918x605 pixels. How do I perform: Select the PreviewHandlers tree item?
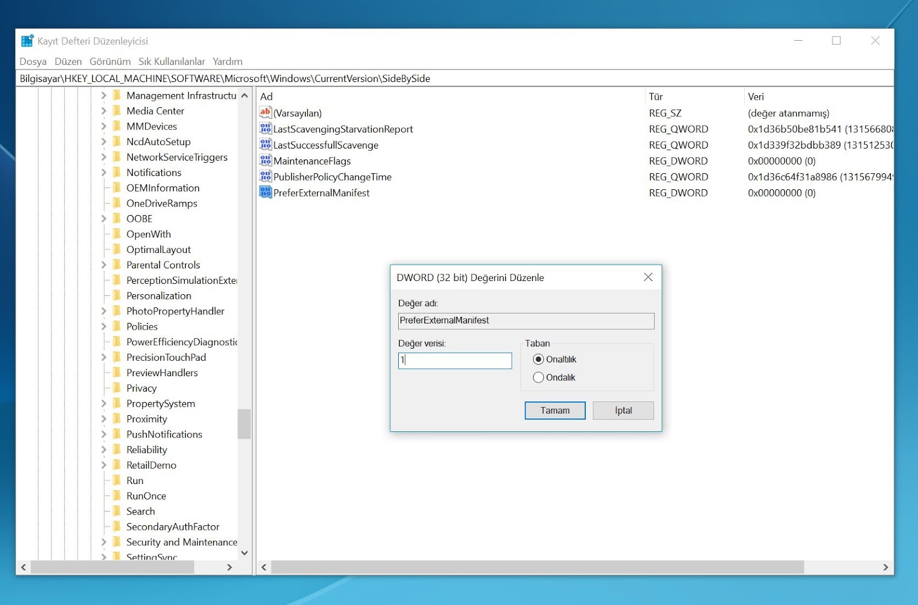tap(162, 373)
